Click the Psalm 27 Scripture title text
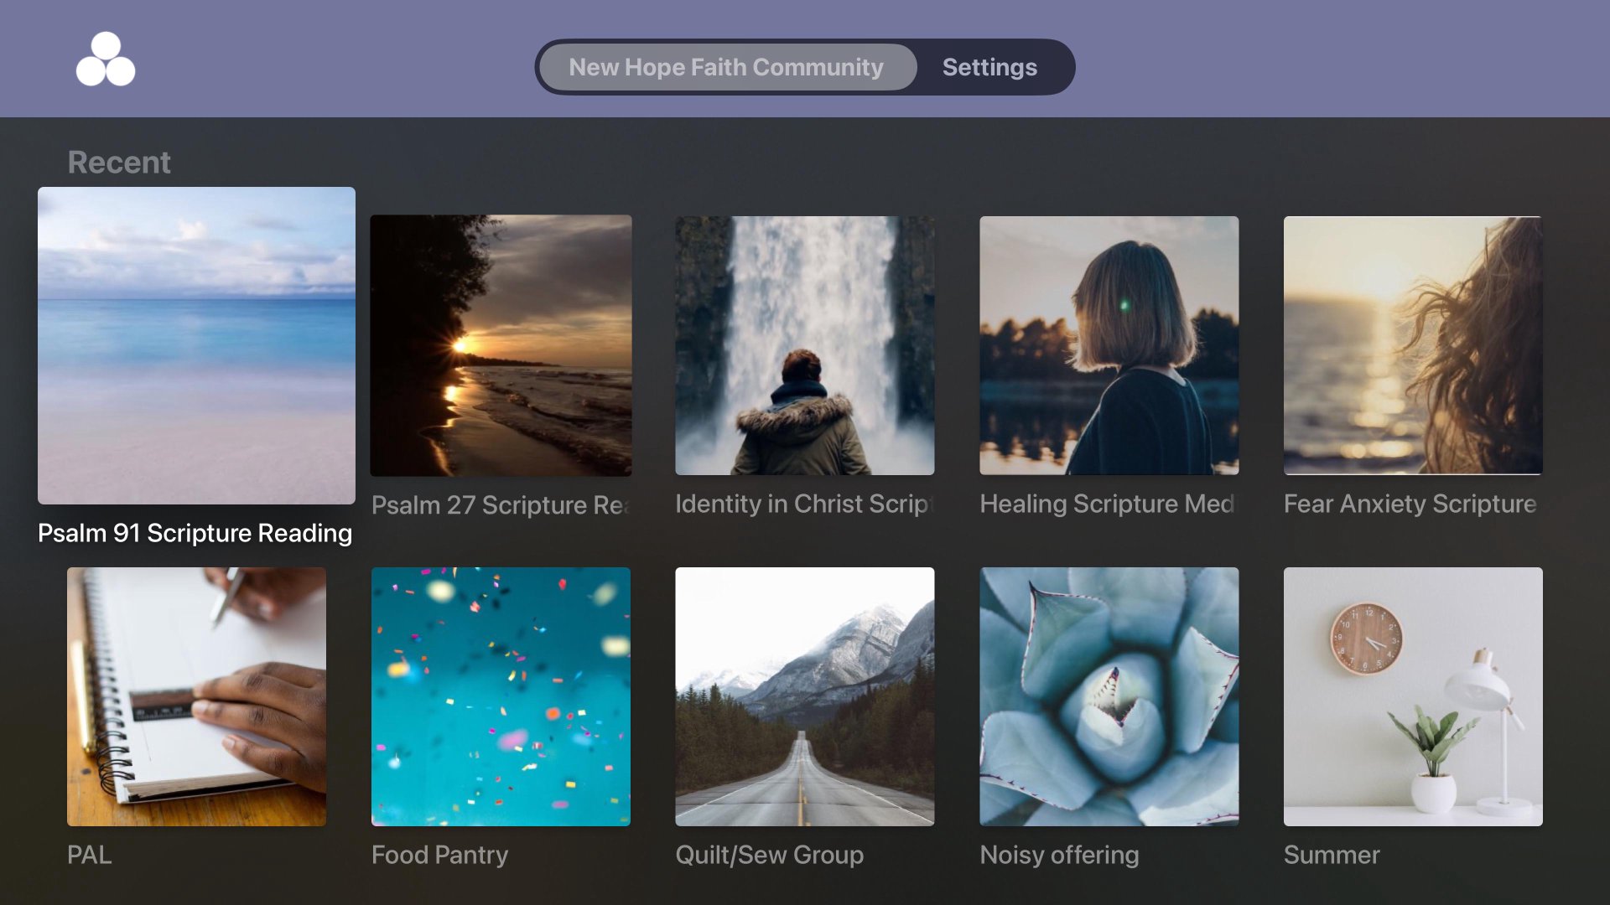1610x905 pixels. 500,504
